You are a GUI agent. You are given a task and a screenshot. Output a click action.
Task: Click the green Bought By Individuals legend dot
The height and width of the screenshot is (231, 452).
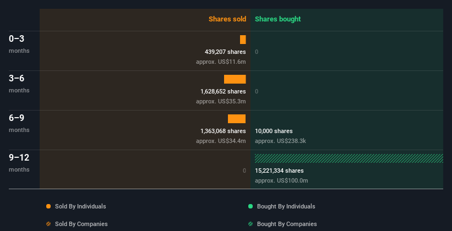pos(250,206)
